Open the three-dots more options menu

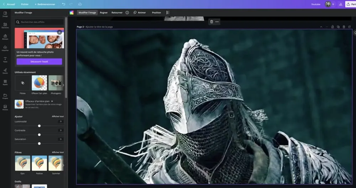(x=217, y=22)
